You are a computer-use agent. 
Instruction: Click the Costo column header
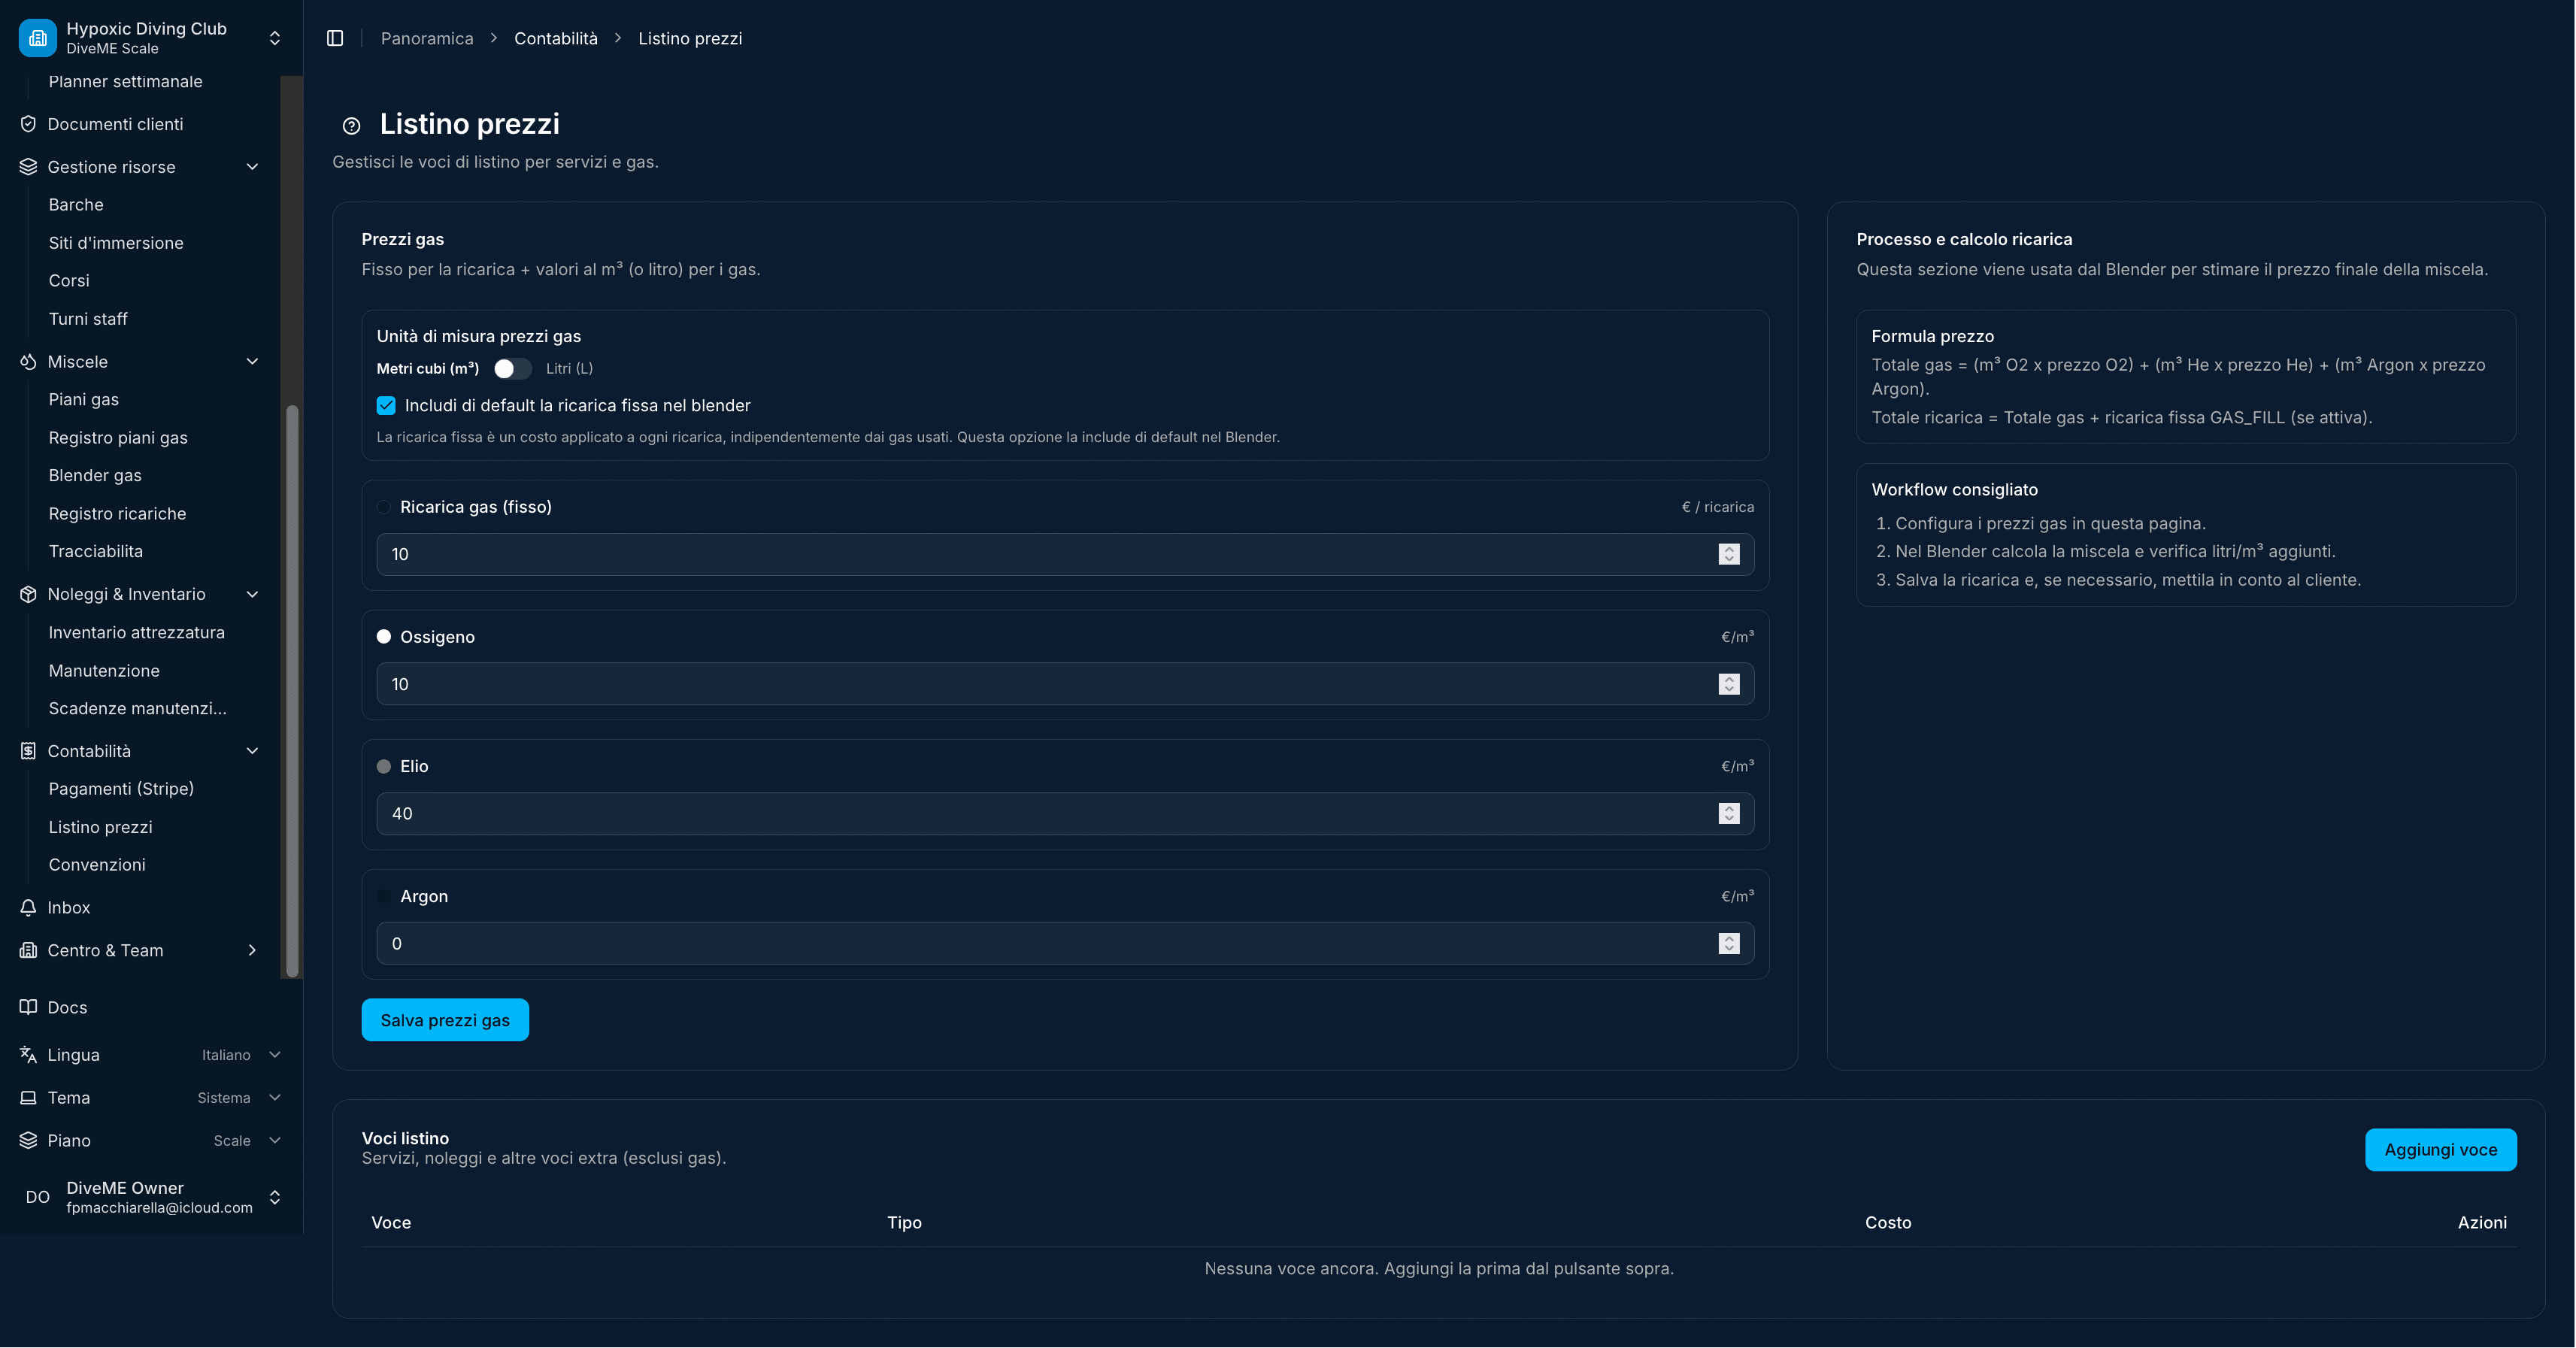coord(1888,1222)
